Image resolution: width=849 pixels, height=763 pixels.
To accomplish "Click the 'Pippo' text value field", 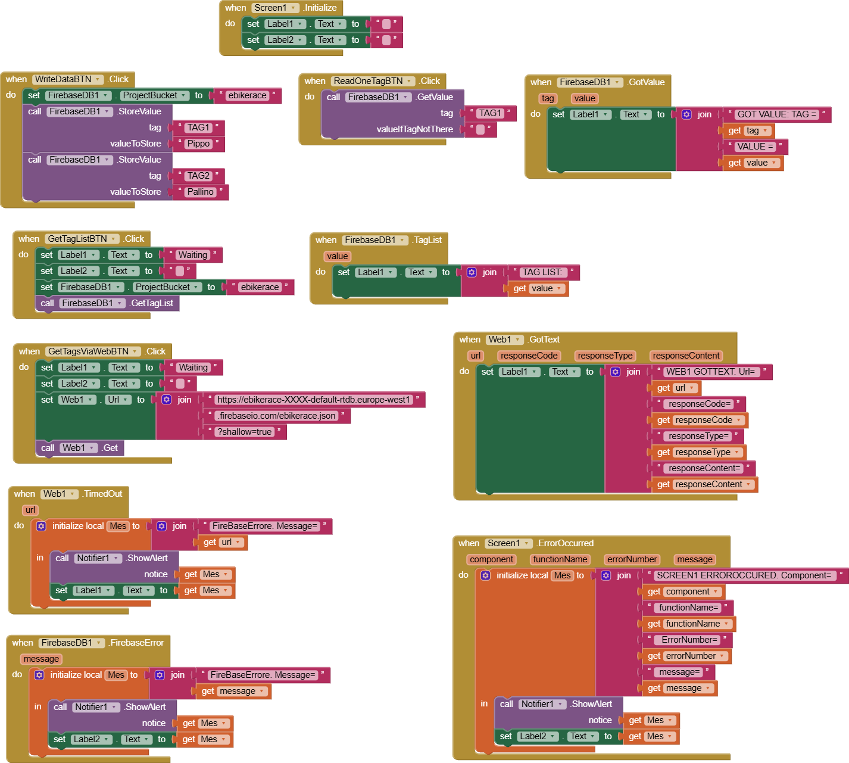I will [x=198, y=144].
